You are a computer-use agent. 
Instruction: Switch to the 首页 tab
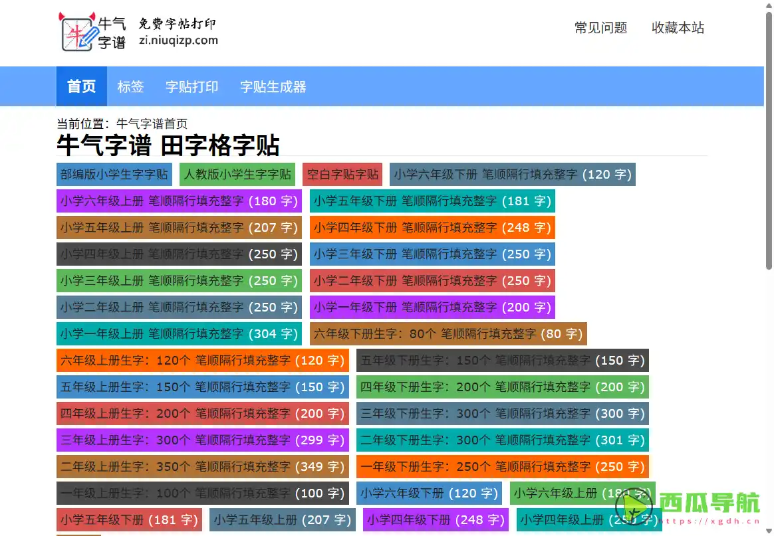pos(81,86)
